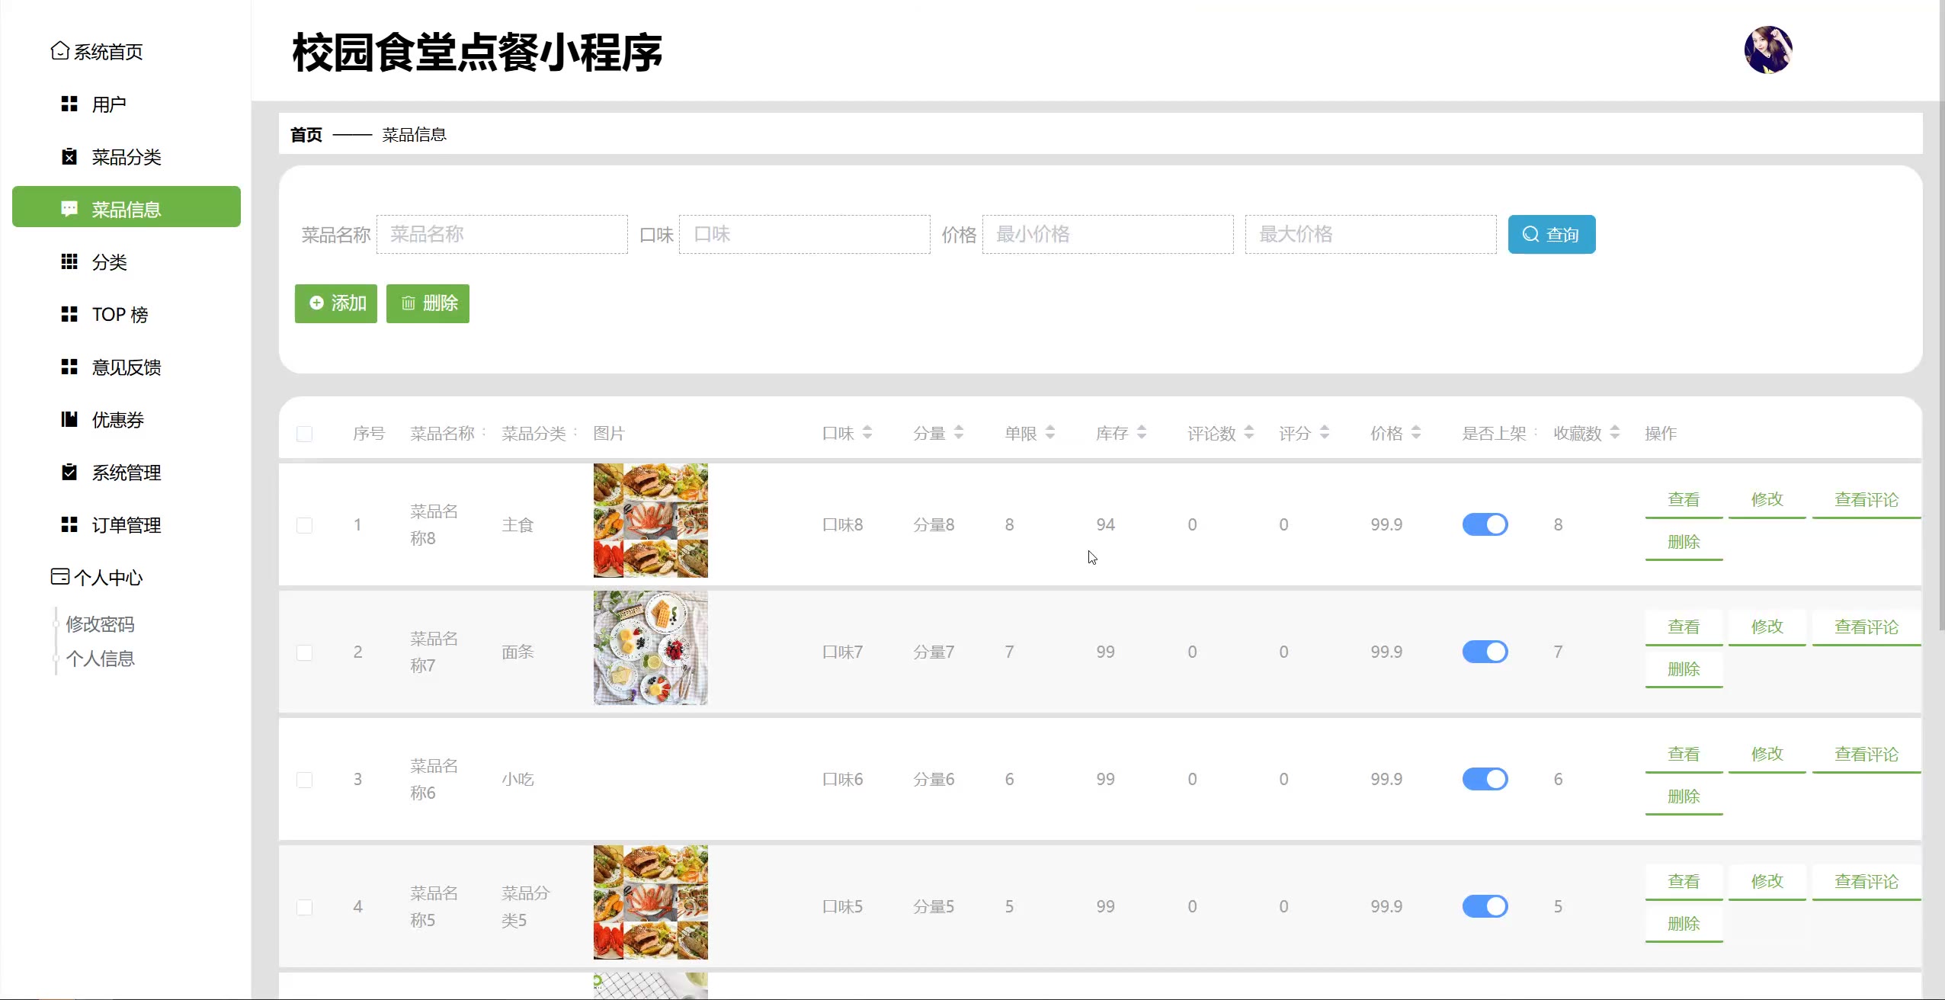Viewport: 1945px width, 1000px height.
Task: Check the checkbox for row 2
Action: point(304,652)
